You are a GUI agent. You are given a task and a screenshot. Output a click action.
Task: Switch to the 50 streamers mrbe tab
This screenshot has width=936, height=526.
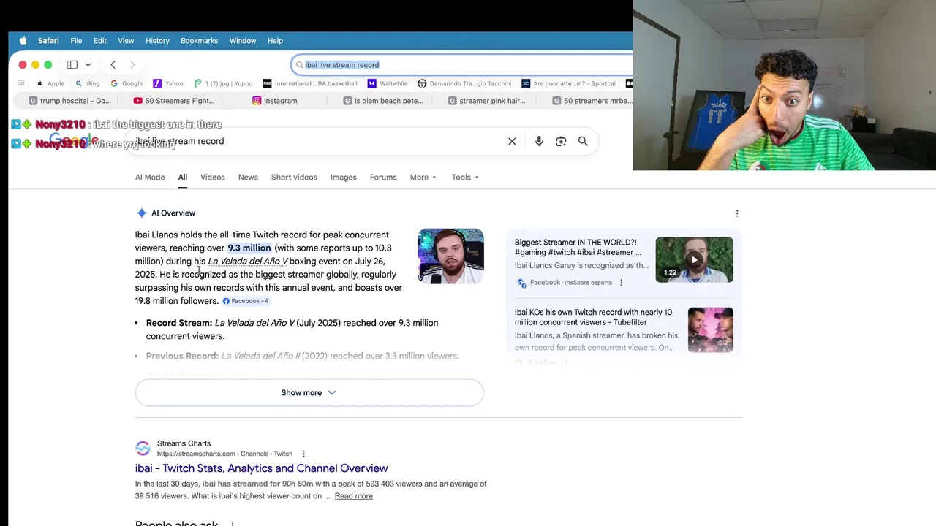(x=591, y=101)
